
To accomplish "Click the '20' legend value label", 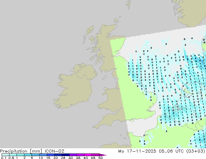I will pyautogui.click(x=56, y=158).
